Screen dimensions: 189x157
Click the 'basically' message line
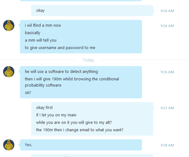pos(33,33)
